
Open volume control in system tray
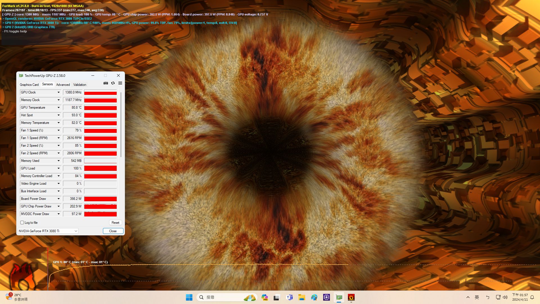(505, 297)
